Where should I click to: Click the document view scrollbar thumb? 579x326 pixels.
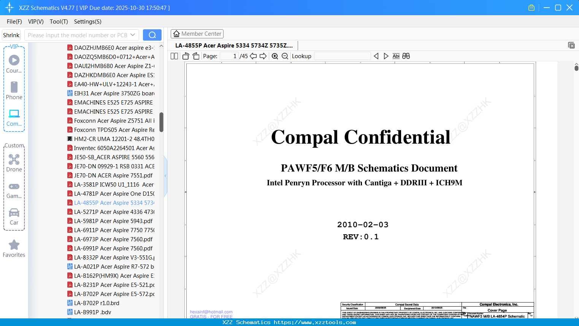(576, 68)
